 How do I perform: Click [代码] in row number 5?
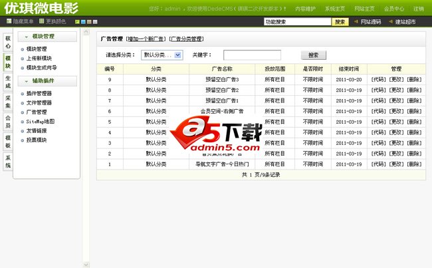pyautogui.click(x=378, y=122)
